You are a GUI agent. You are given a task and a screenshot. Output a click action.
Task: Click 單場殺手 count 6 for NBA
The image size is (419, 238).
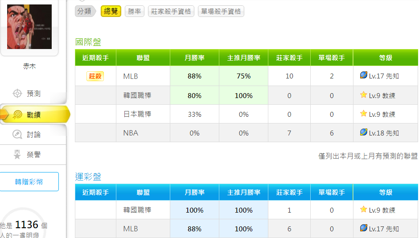point(332,133)
